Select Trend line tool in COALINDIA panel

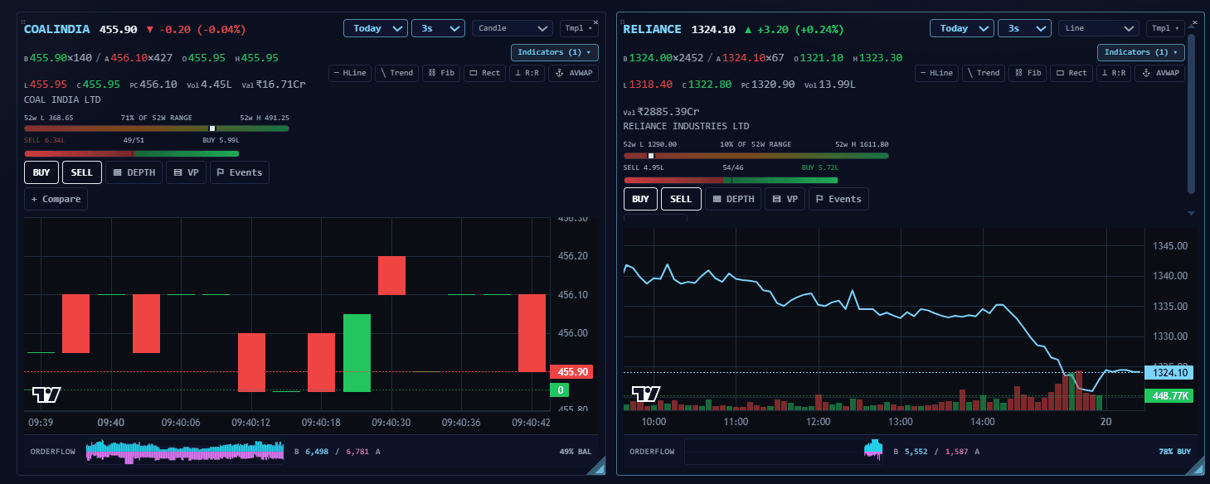click(x=396, y=73)
